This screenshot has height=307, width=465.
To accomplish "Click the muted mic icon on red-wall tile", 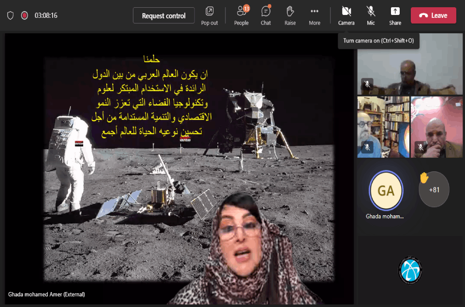I will coord(420,147).
